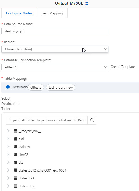
Task: Click the database icon for asd
Action: point(15,139)
